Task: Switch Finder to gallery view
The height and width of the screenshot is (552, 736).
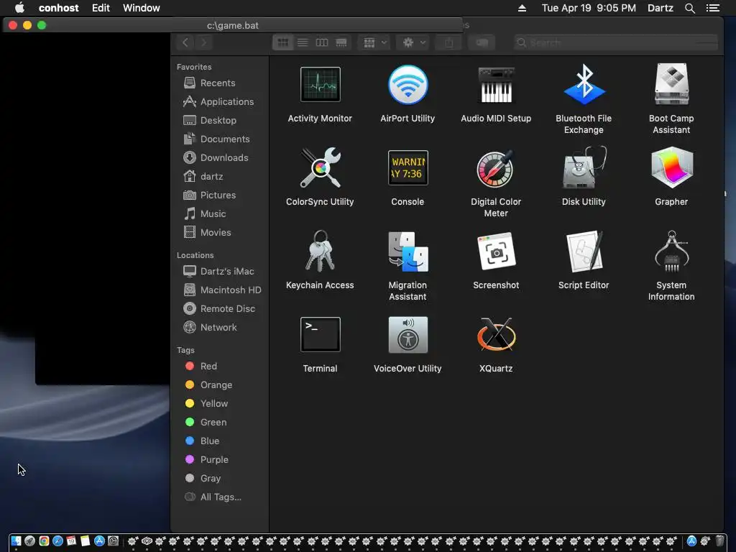Action: pos(341,42)
